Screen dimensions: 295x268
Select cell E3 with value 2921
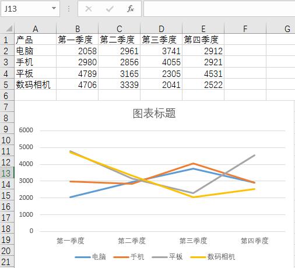[203, 62]
